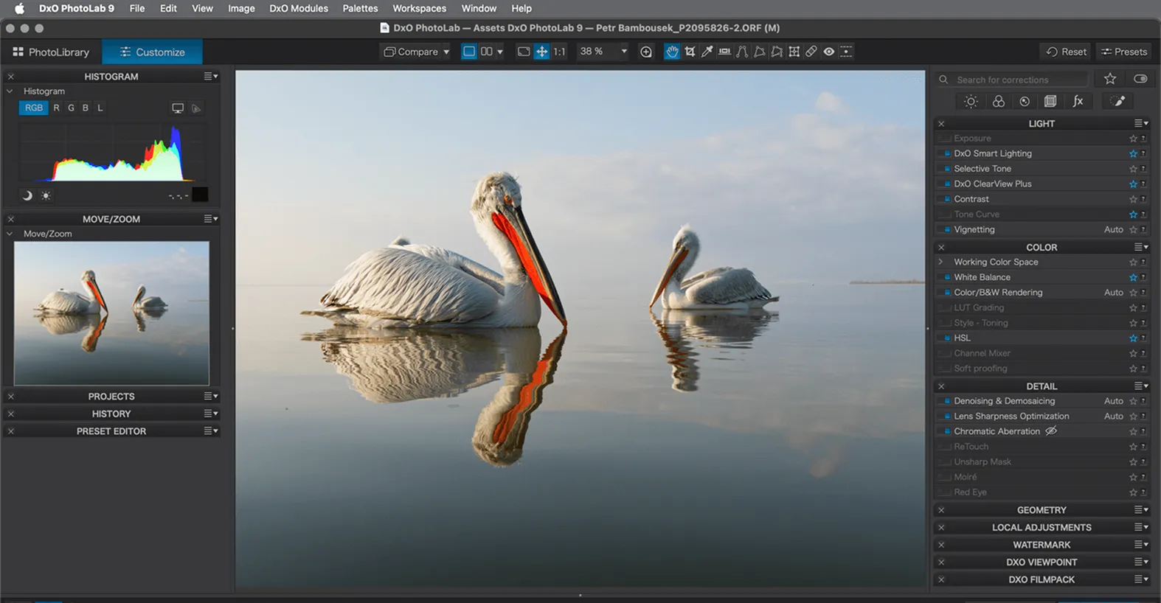Open the HISTORY palette menu

tap(211, 414)
